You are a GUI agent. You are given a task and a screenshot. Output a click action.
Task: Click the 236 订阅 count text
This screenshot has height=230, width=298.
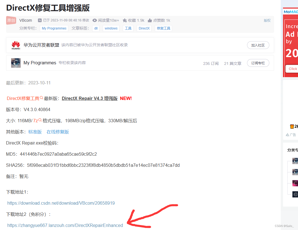[211, 63]
